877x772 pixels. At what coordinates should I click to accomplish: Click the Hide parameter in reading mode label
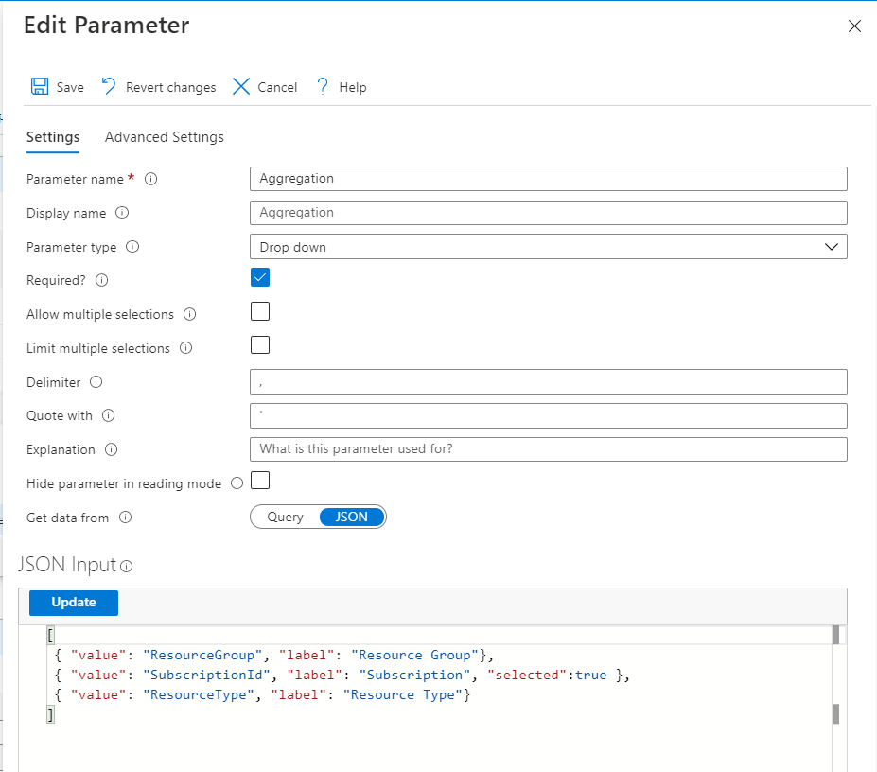[x=124, y=483]
